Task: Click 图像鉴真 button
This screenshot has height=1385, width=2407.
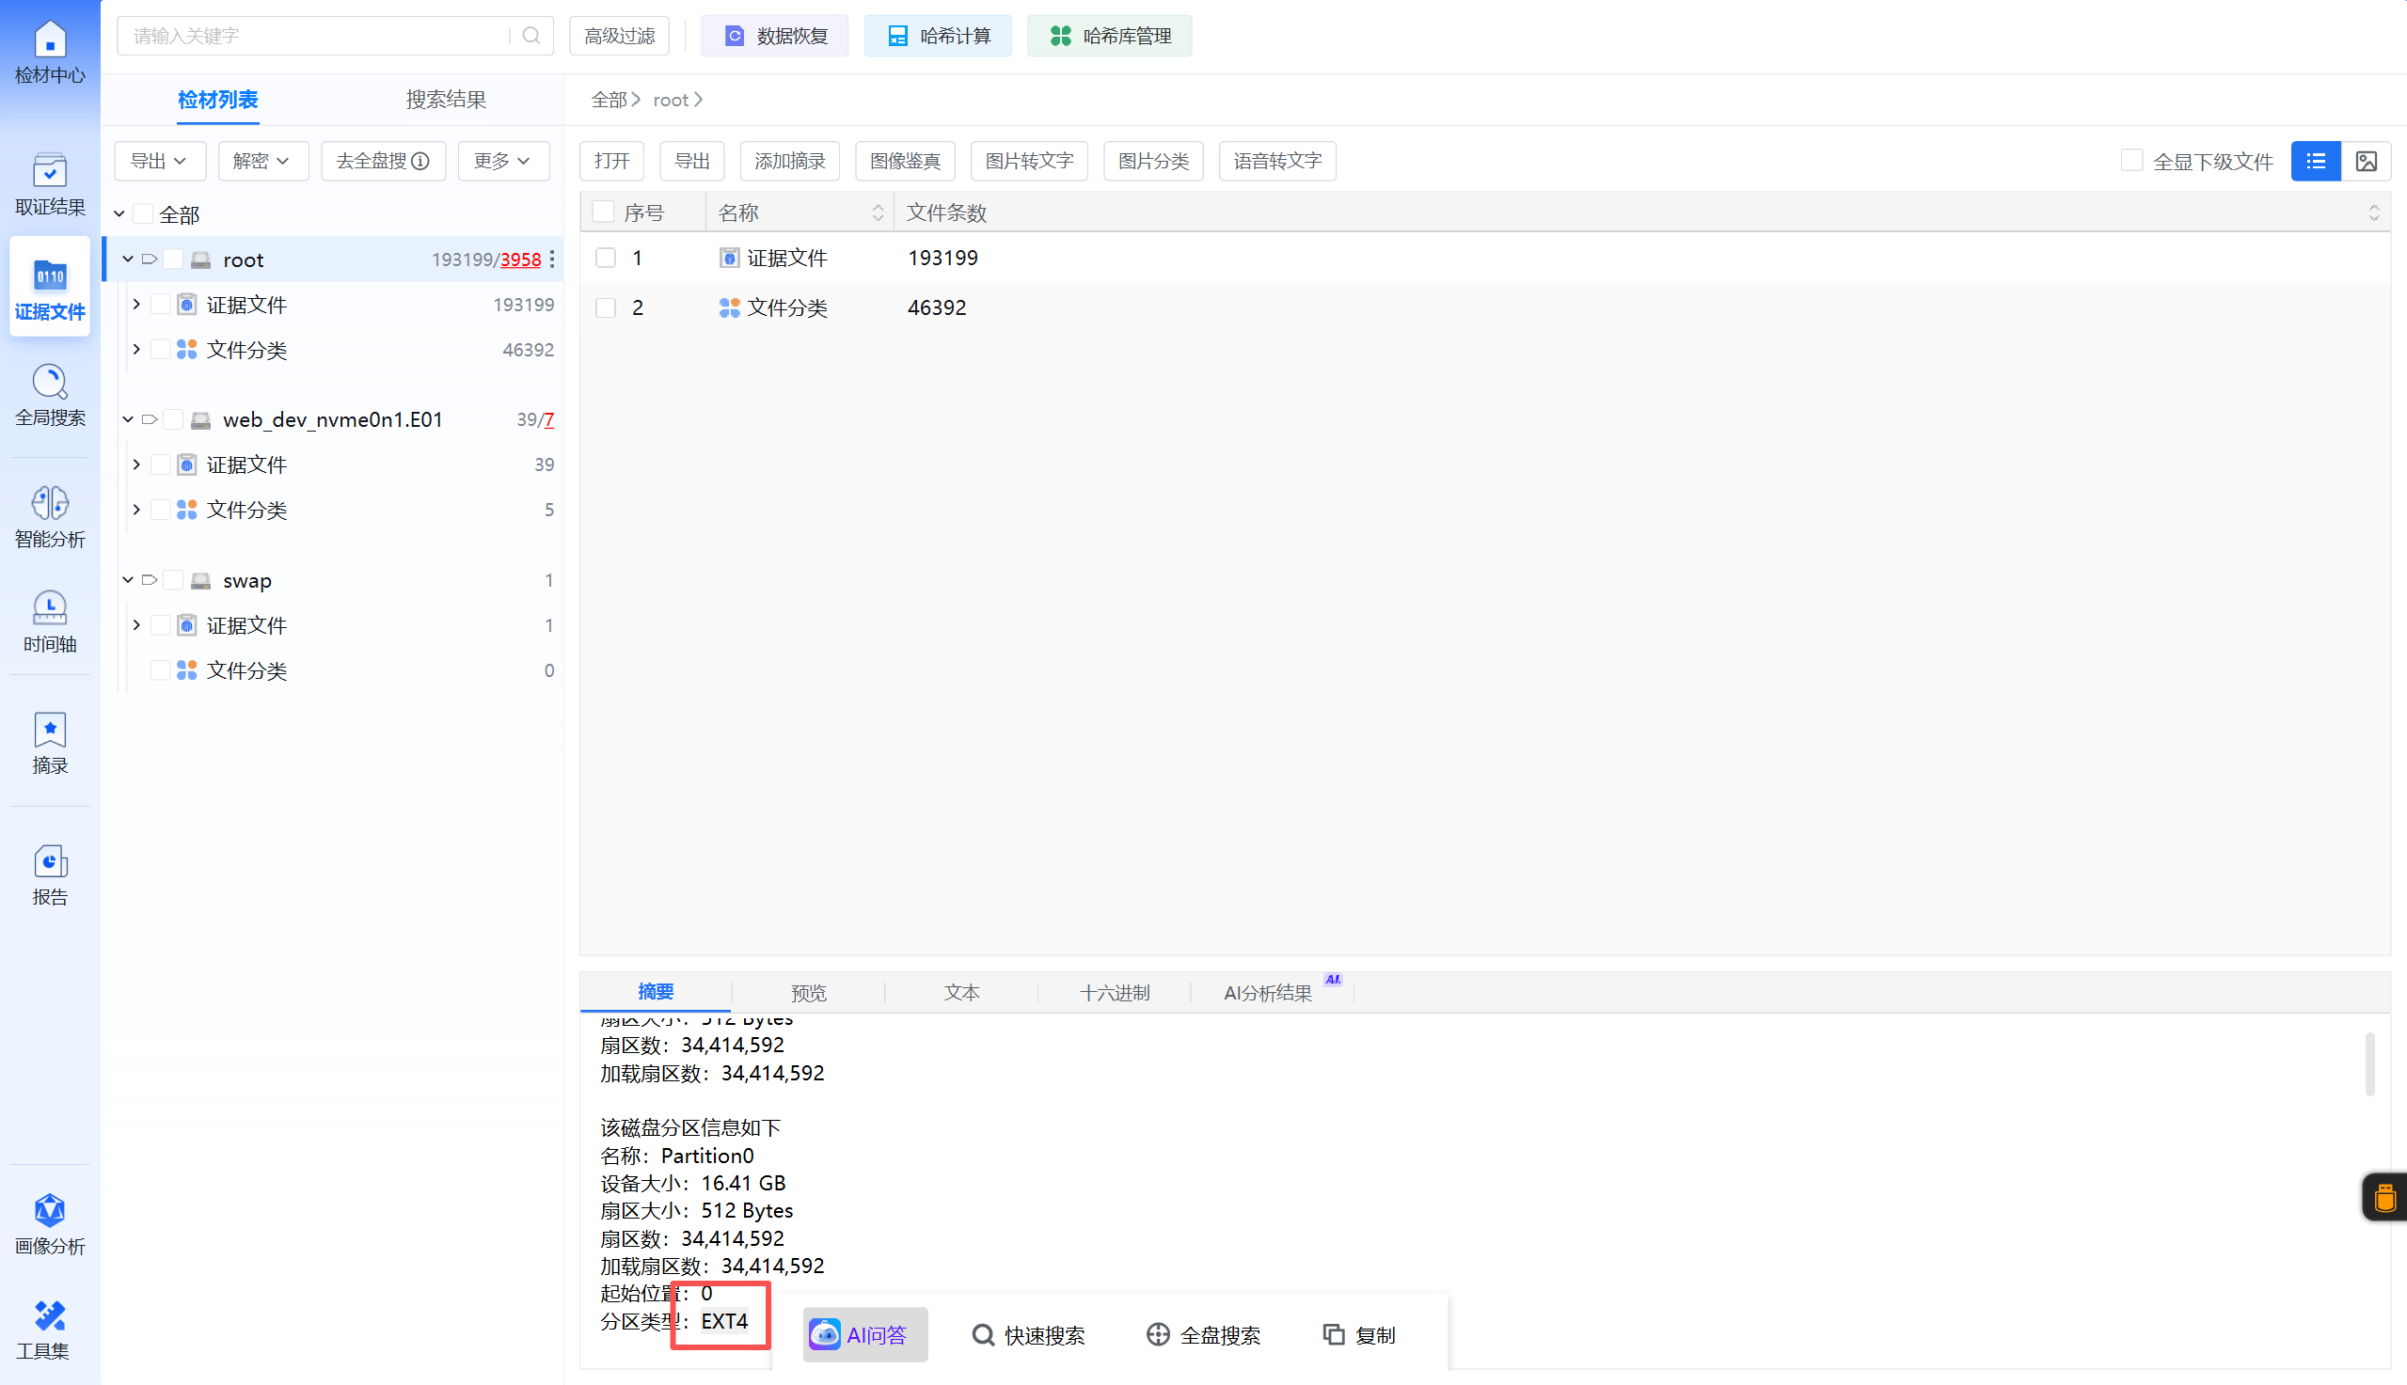Action: [905, 161]
